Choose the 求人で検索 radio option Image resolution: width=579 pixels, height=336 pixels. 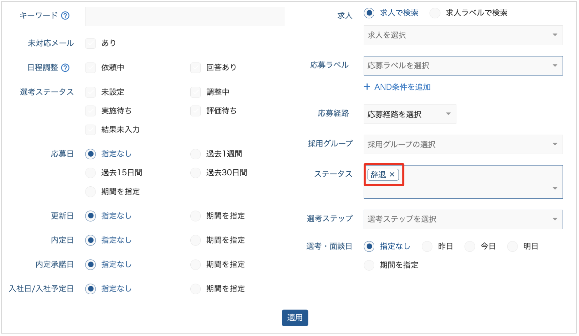[x=369, y=13]
